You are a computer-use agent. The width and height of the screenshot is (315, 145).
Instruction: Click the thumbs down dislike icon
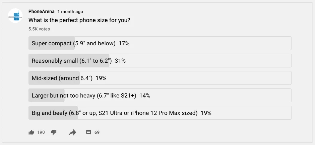click(x=54, y=132)
